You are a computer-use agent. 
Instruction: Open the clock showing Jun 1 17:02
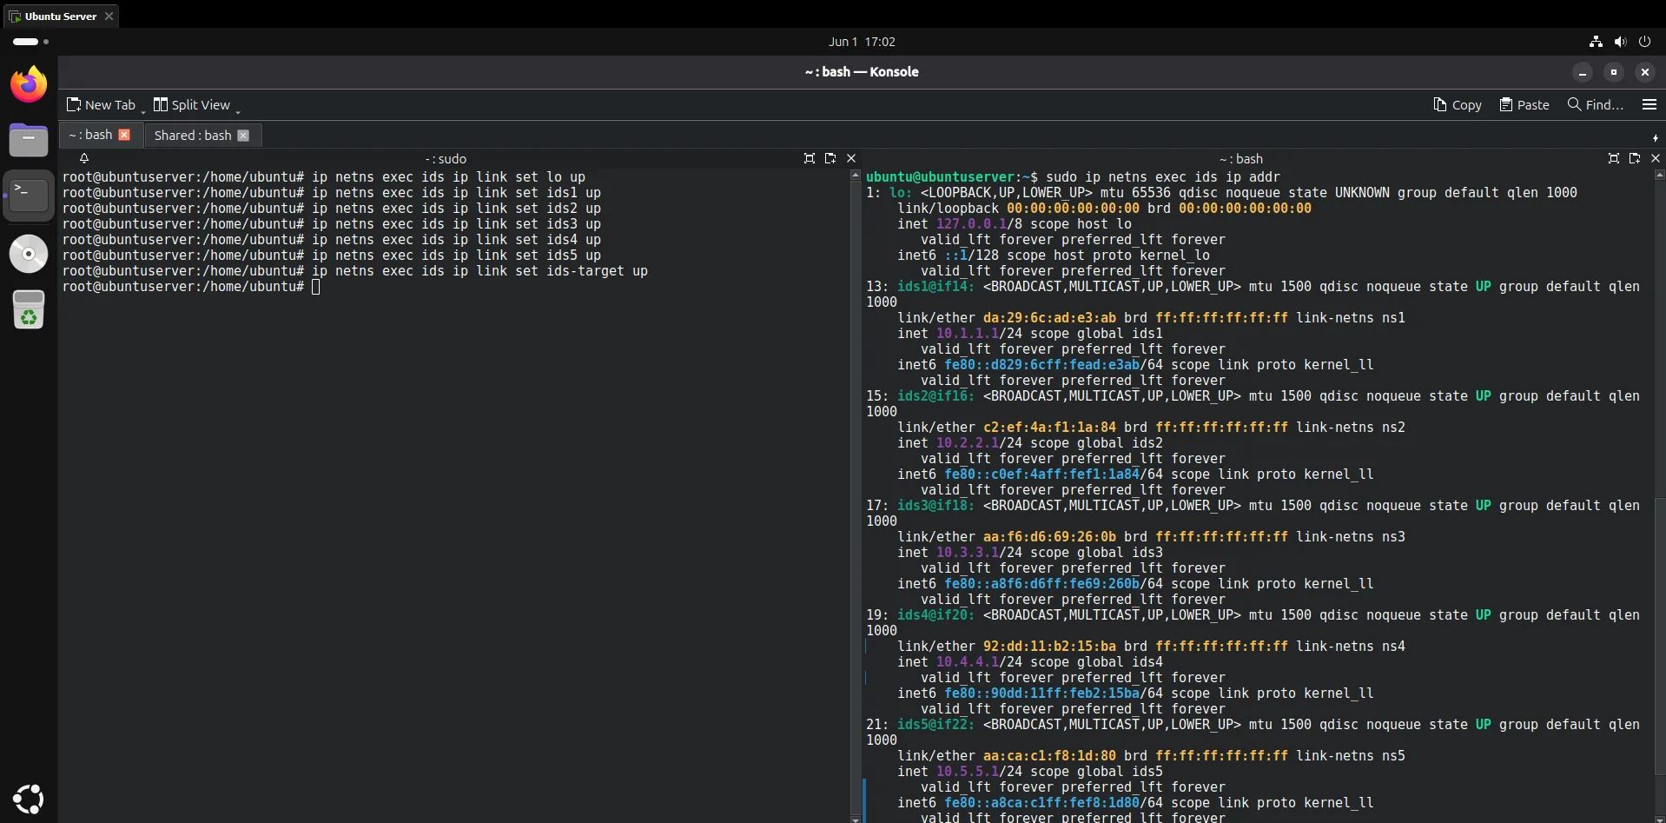(862, 42)
